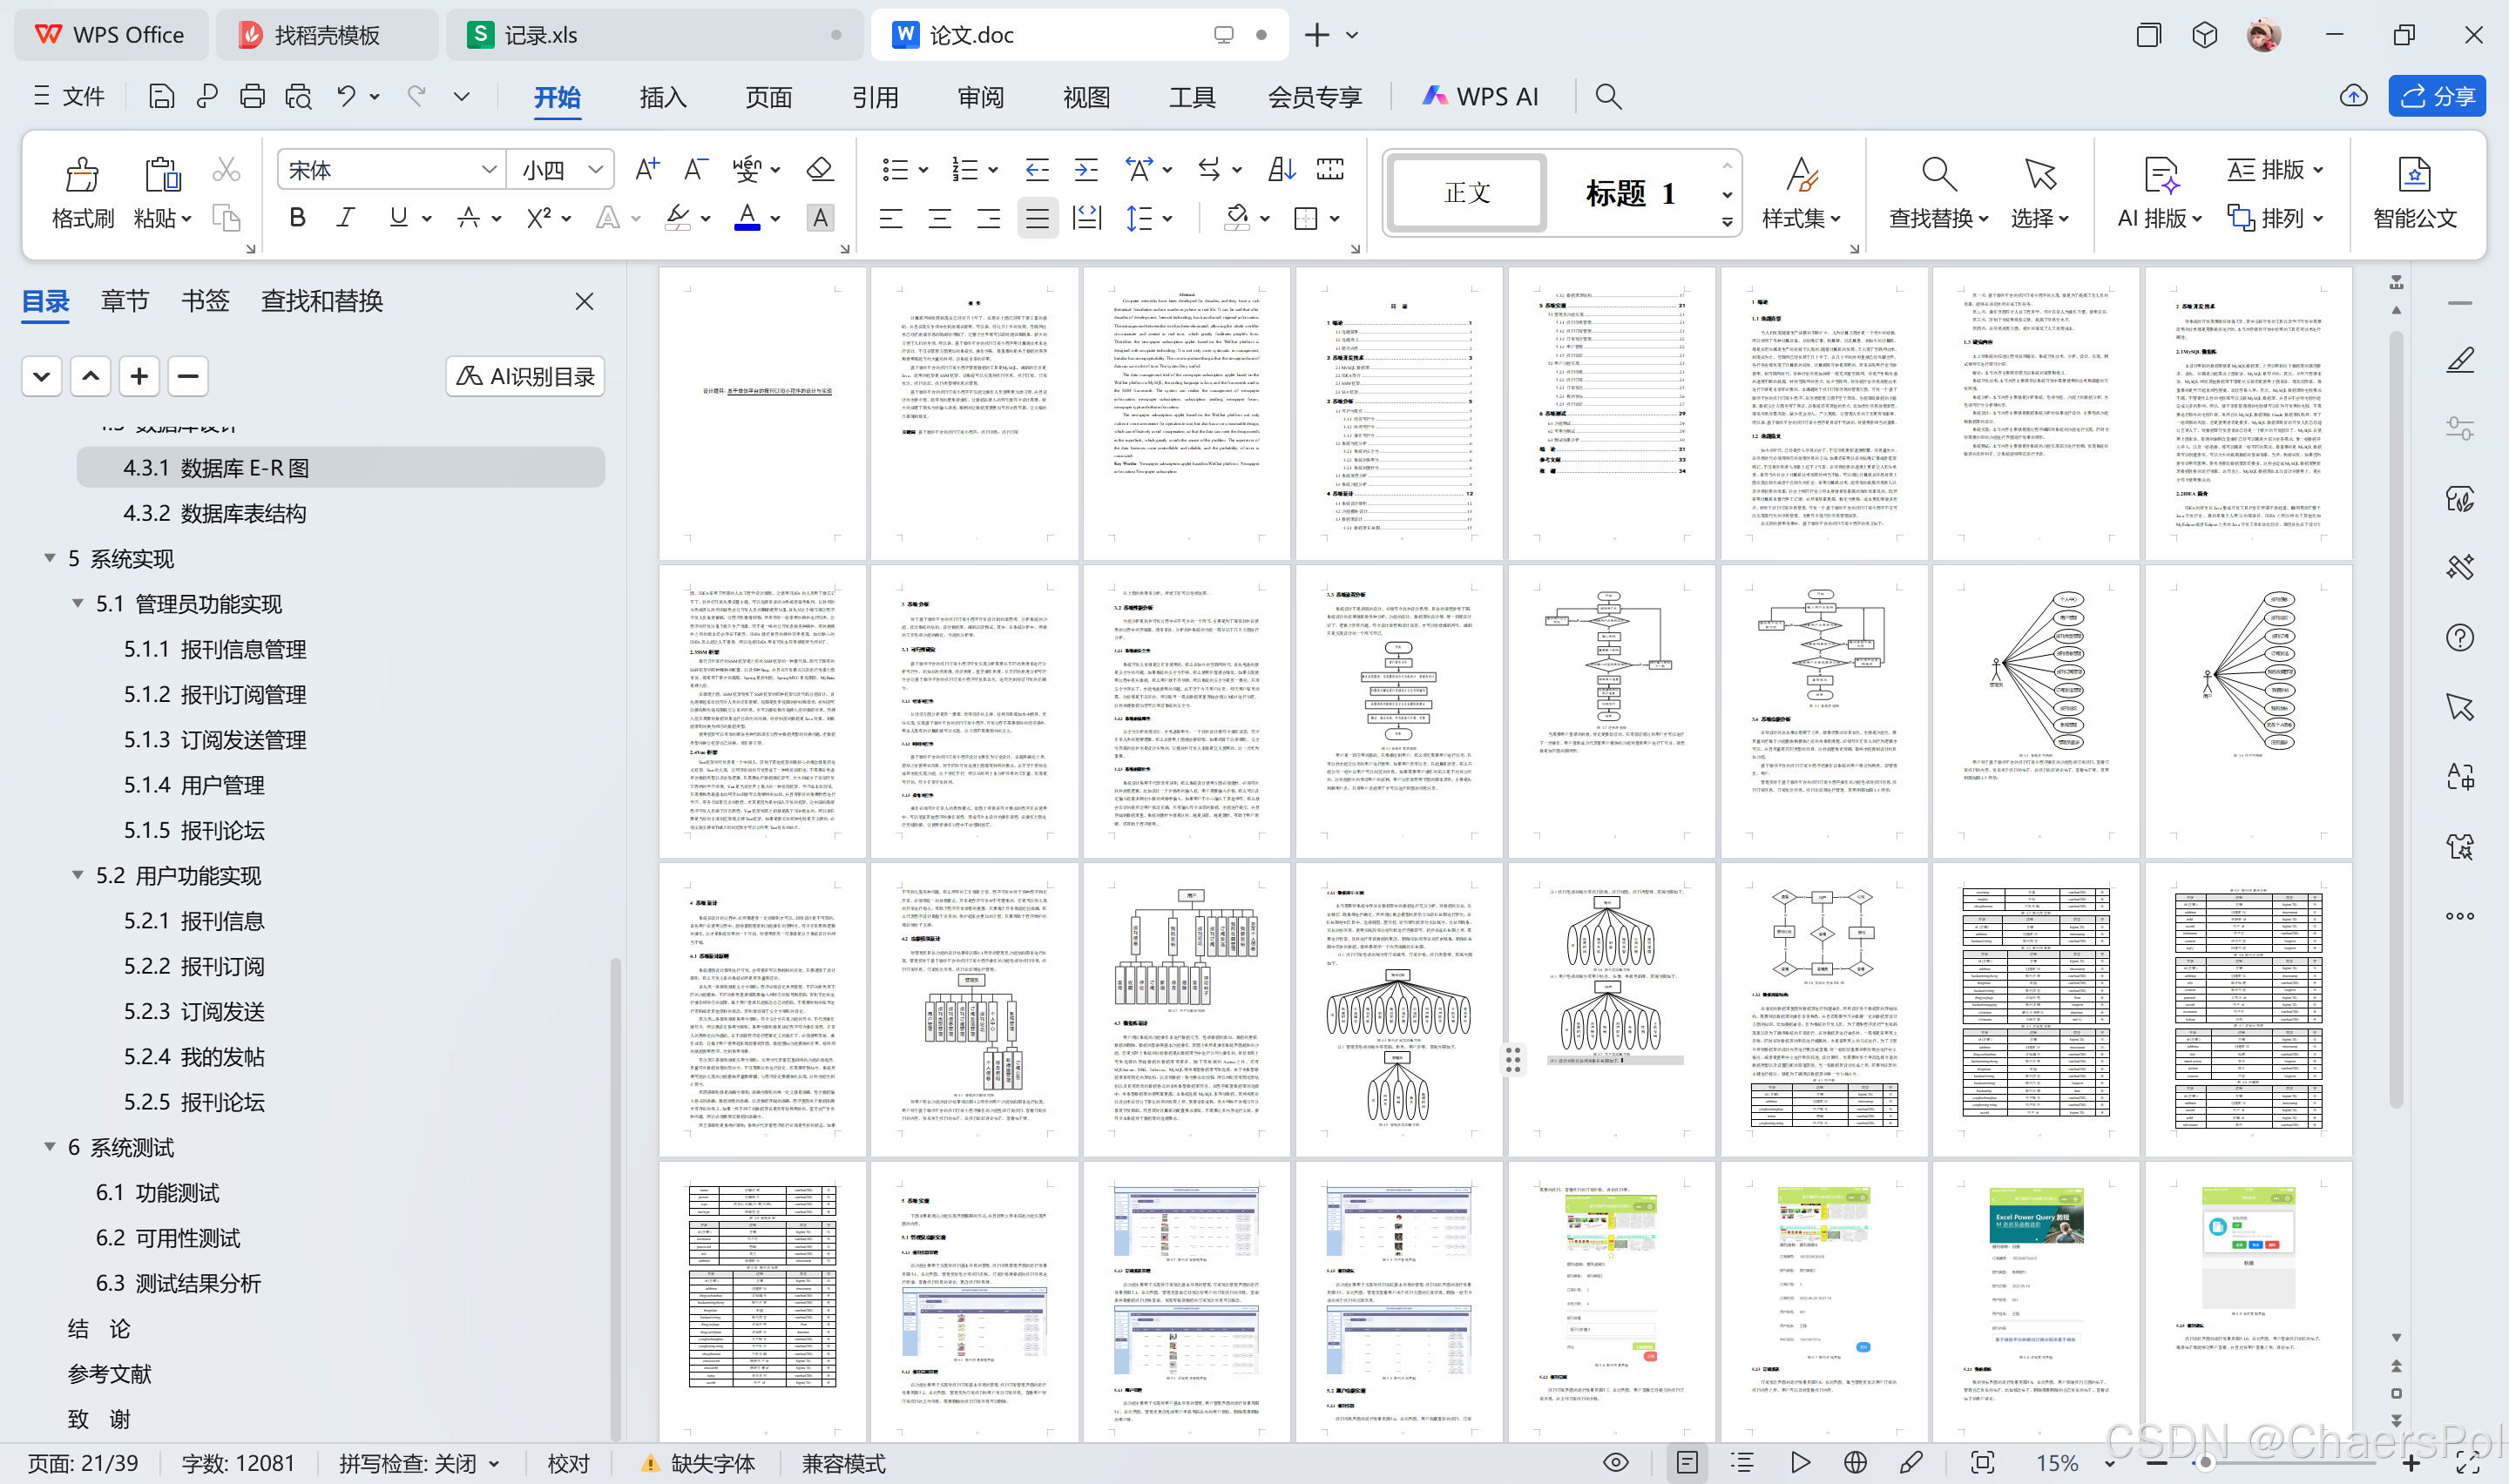
Task: Click the cover page thumbnail
Action: [x=763, y=413]
